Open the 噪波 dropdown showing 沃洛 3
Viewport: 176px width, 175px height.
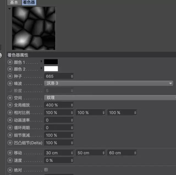(x=109, y=83)
